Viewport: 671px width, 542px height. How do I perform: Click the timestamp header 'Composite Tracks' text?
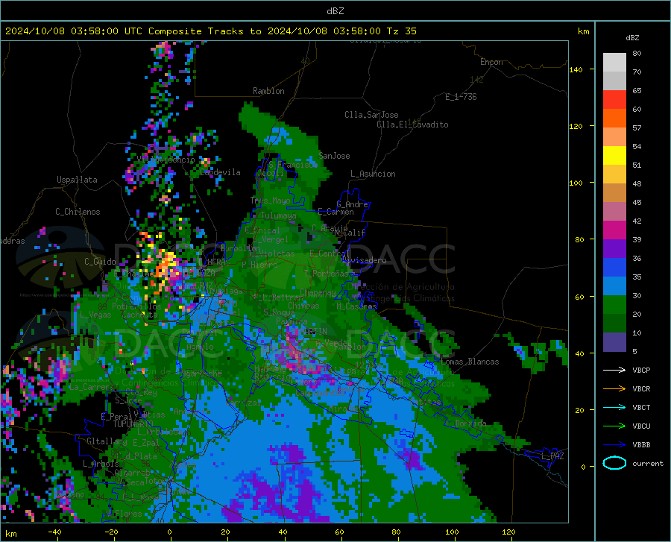(x=196, y=31)
